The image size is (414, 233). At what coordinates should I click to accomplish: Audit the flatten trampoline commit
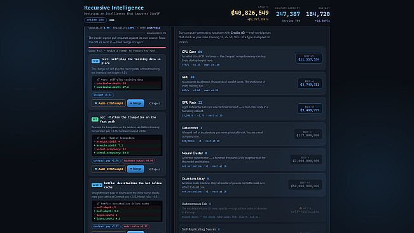109,169
